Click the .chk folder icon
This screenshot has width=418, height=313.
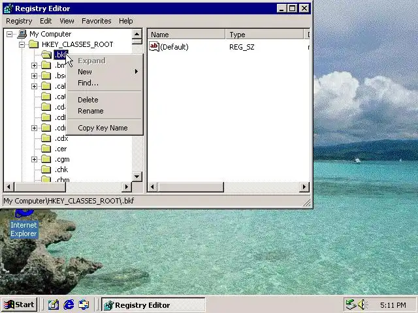tap(46, 170)
